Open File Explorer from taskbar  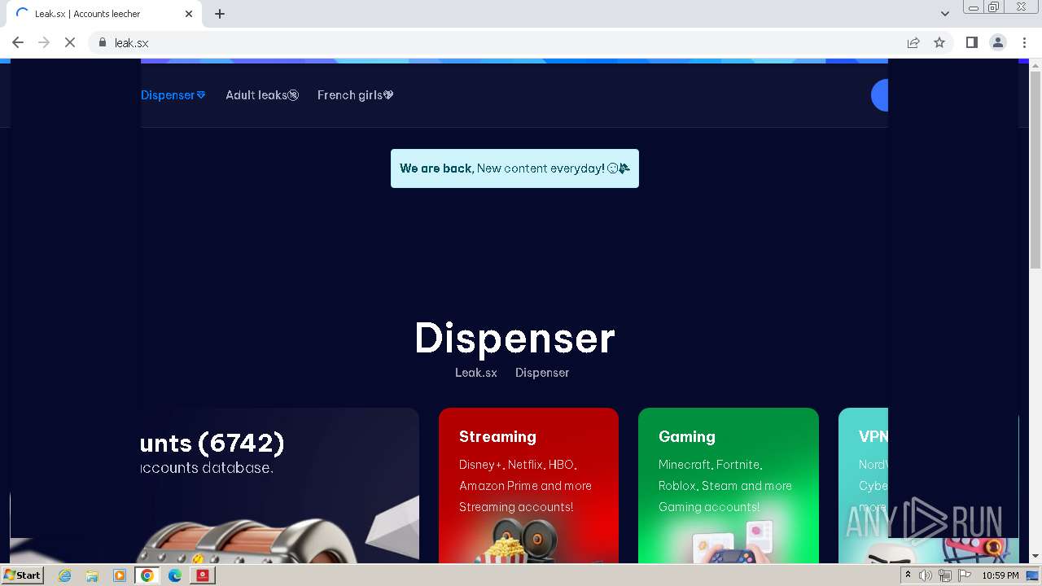tap(92, 575)
